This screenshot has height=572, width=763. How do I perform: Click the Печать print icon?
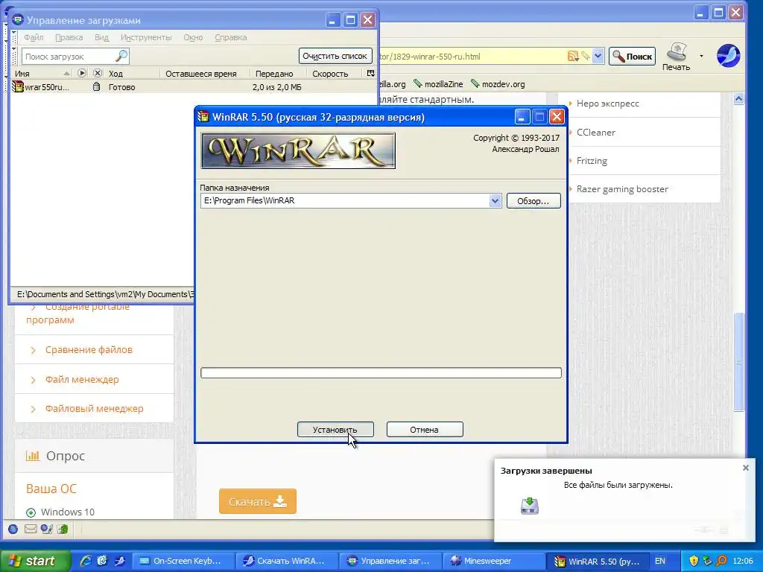click(x=677, y=57)
